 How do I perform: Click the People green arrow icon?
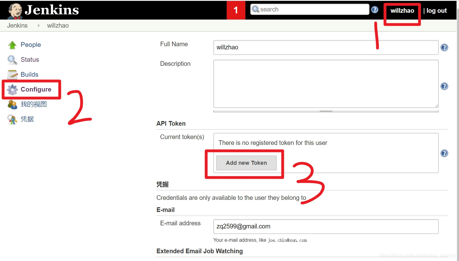point(12,45)
